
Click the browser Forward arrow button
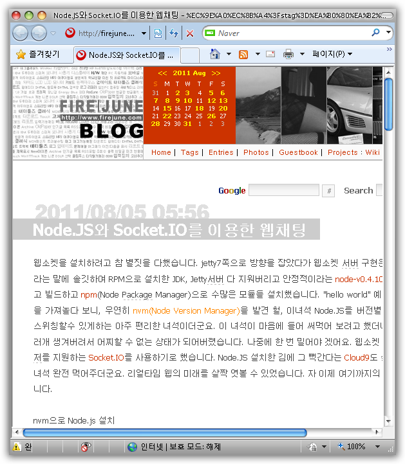[39, 33]
